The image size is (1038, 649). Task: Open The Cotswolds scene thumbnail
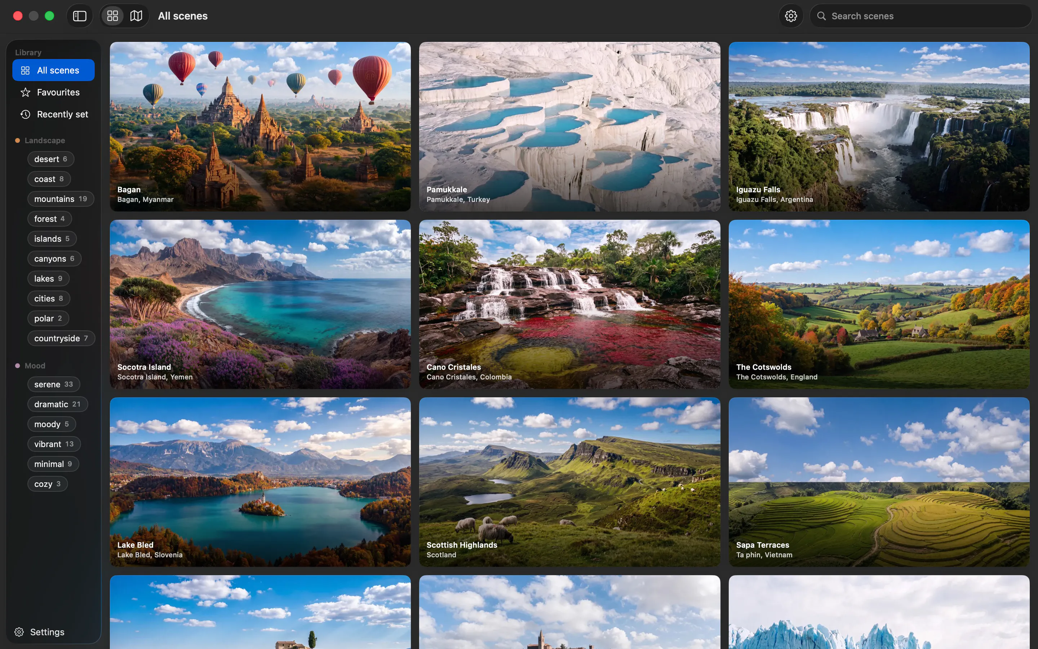click(x=879, y=304)
